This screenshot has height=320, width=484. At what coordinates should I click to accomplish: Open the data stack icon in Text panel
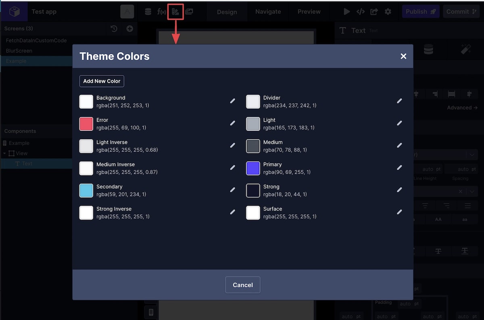(428, 49)
